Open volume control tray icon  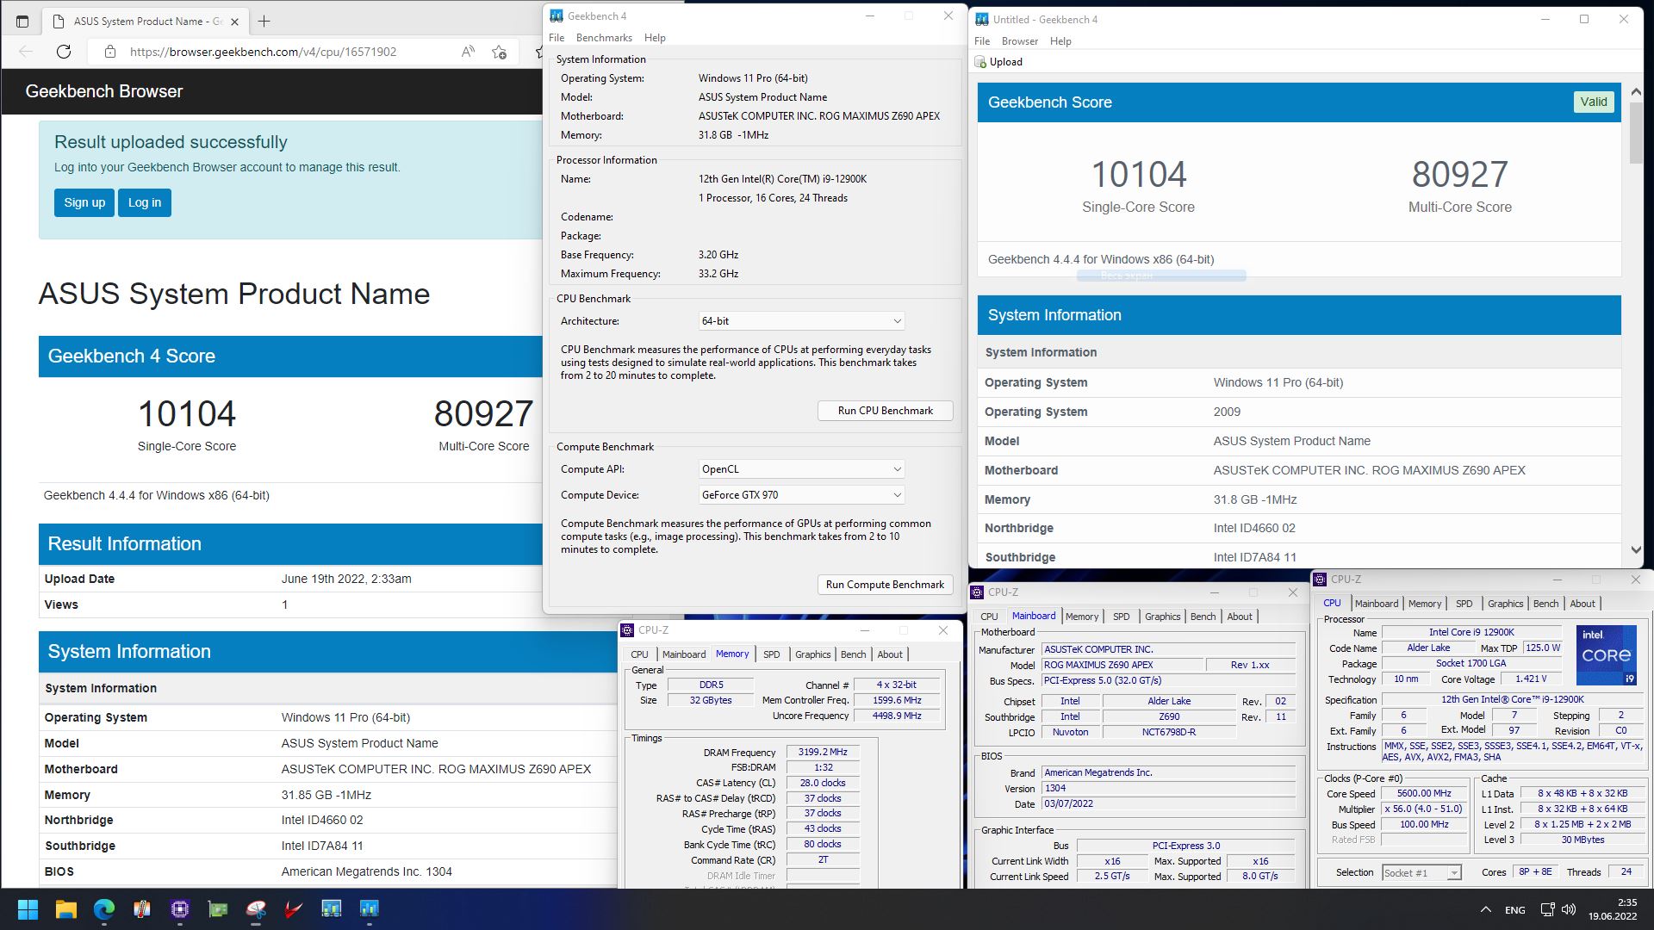[1568, 909]
